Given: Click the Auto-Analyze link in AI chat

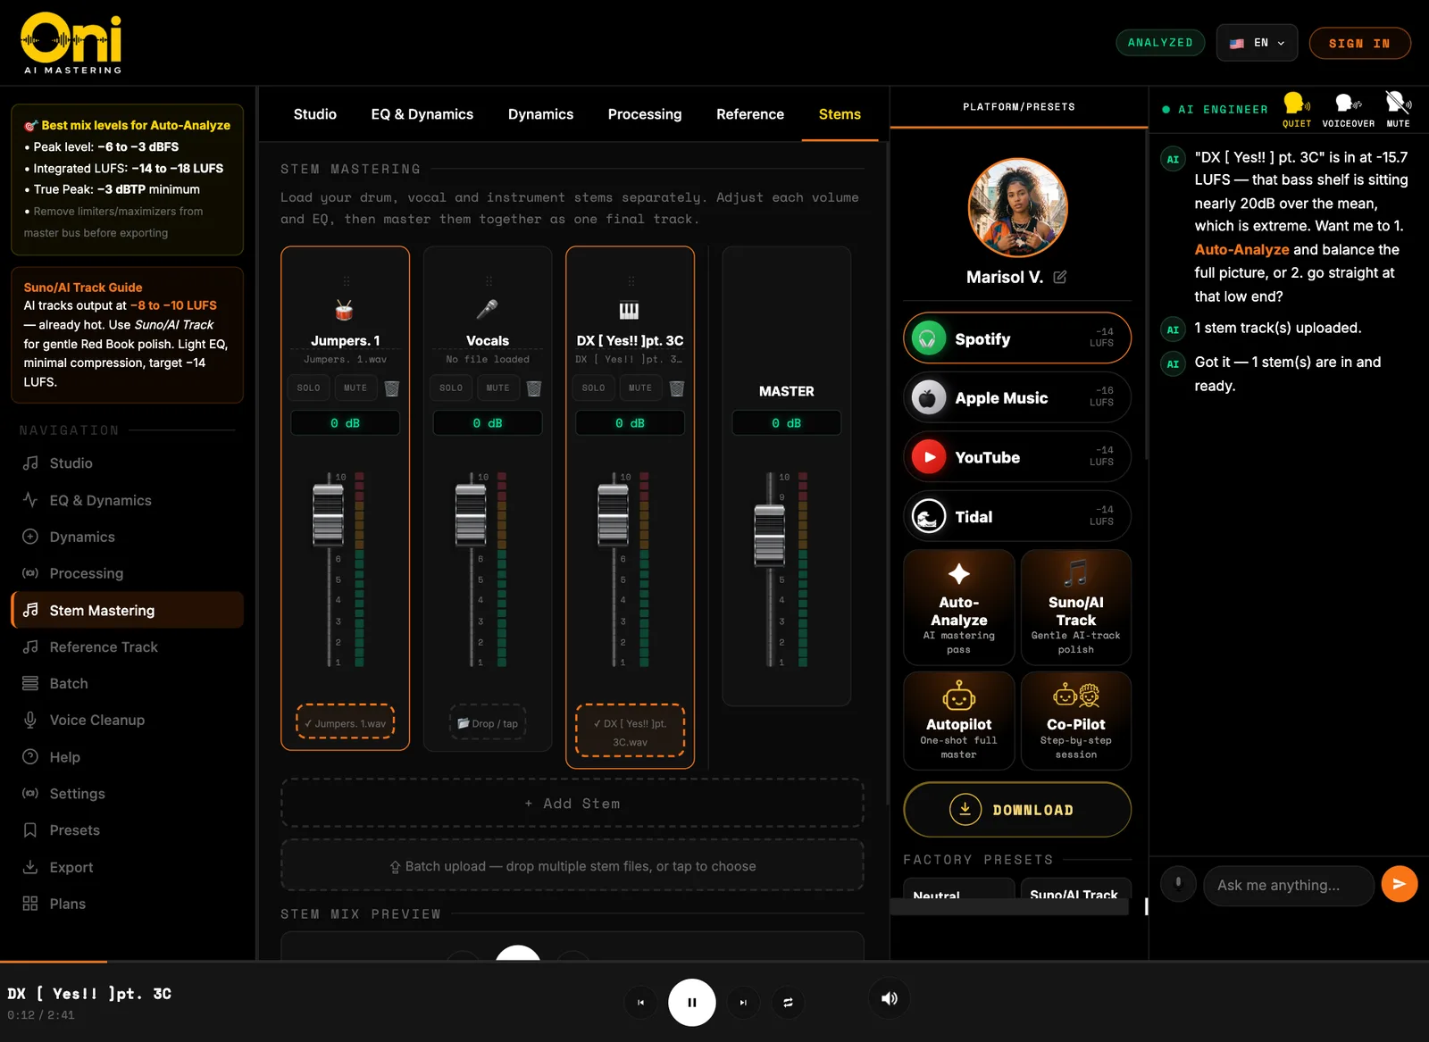Looking at the screenshot, I should 1241,250.
